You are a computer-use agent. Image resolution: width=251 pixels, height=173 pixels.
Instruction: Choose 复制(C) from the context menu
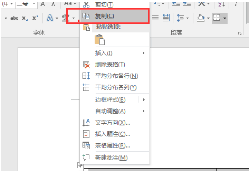pos(115,16)
